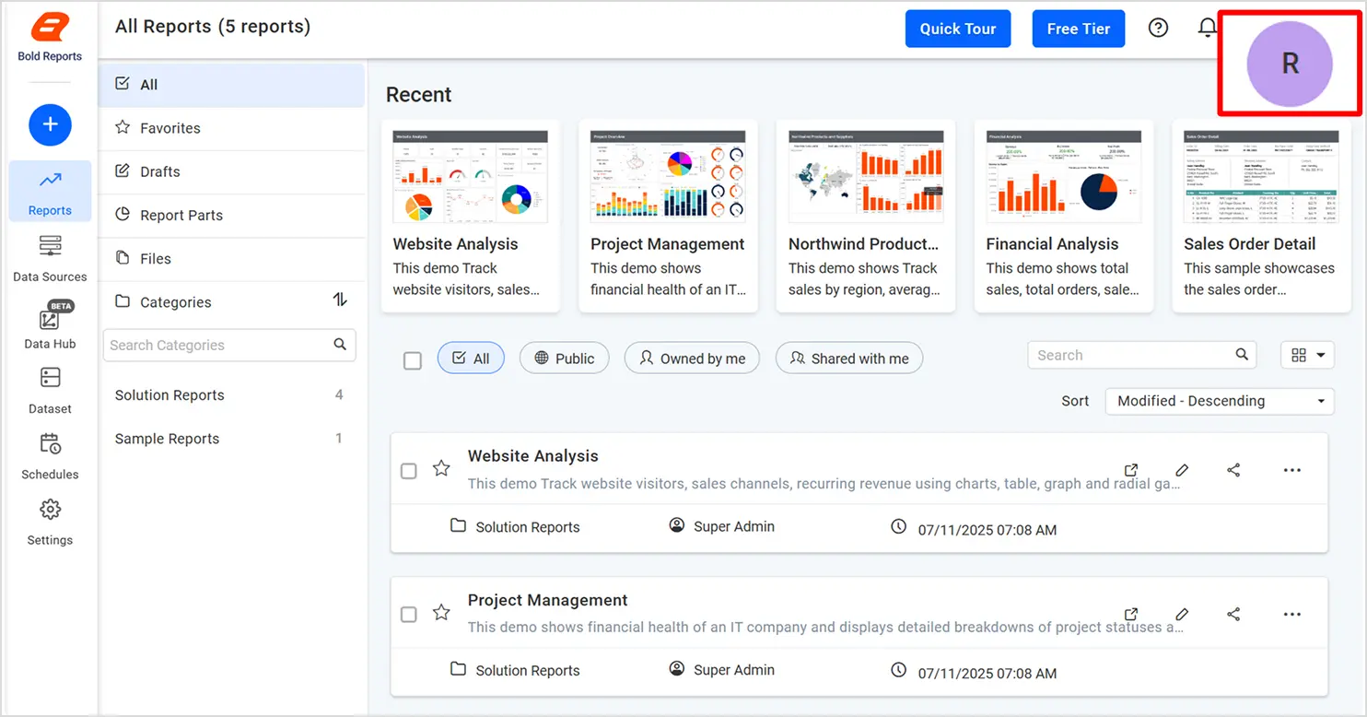Viewport: 1367px width, 717px height.
Task: Check the Project Management report checkbox
Action: click(409, 615)
